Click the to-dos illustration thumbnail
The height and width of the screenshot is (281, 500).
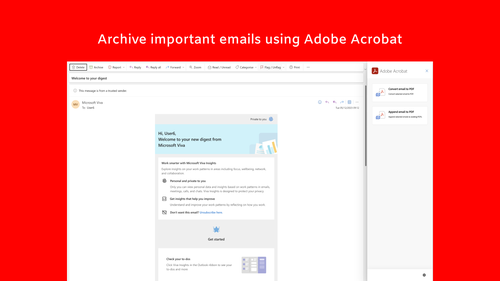tap(254, 265)
